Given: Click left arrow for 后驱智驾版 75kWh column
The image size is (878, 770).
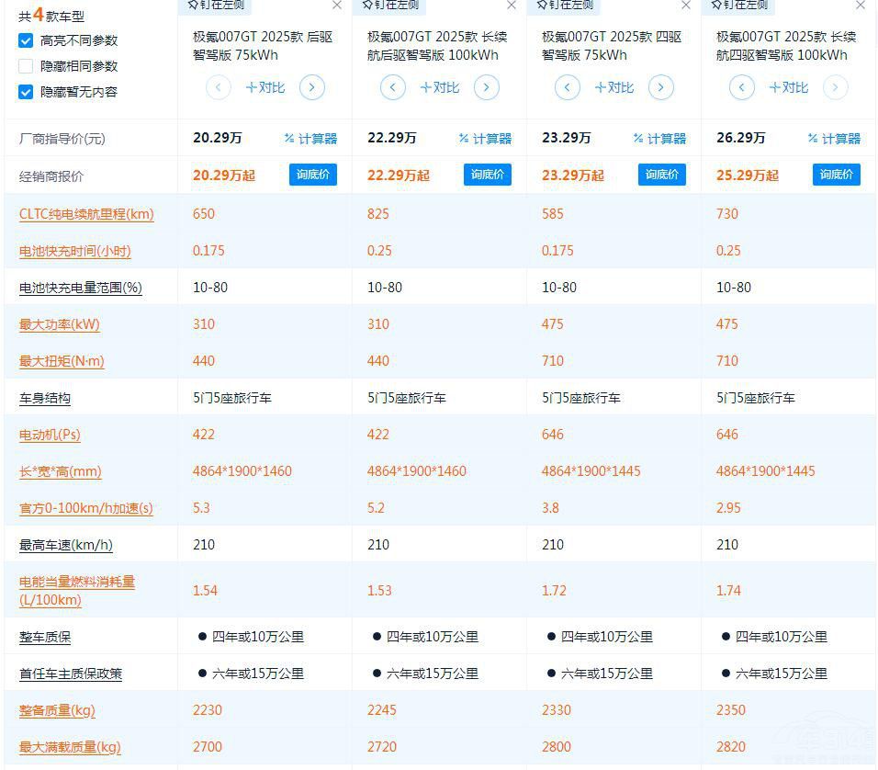Looking at the screenshot, I should (x=219, y=87).
